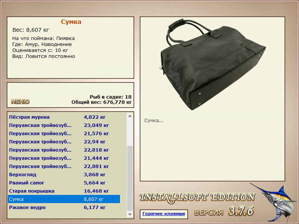
Task: Click the catch list scrollbar thumb
Action: point(130,178)
